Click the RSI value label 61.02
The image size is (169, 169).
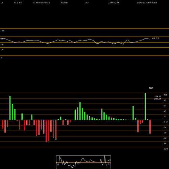[155, 39]
